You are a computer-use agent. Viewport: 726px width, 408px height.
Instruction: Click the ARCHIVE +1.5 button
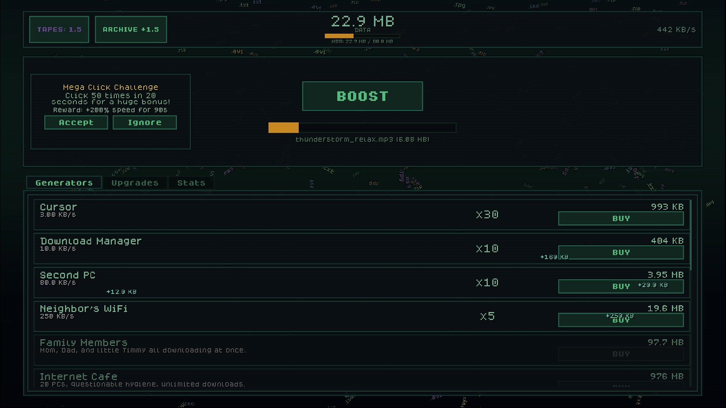point(131,29)
